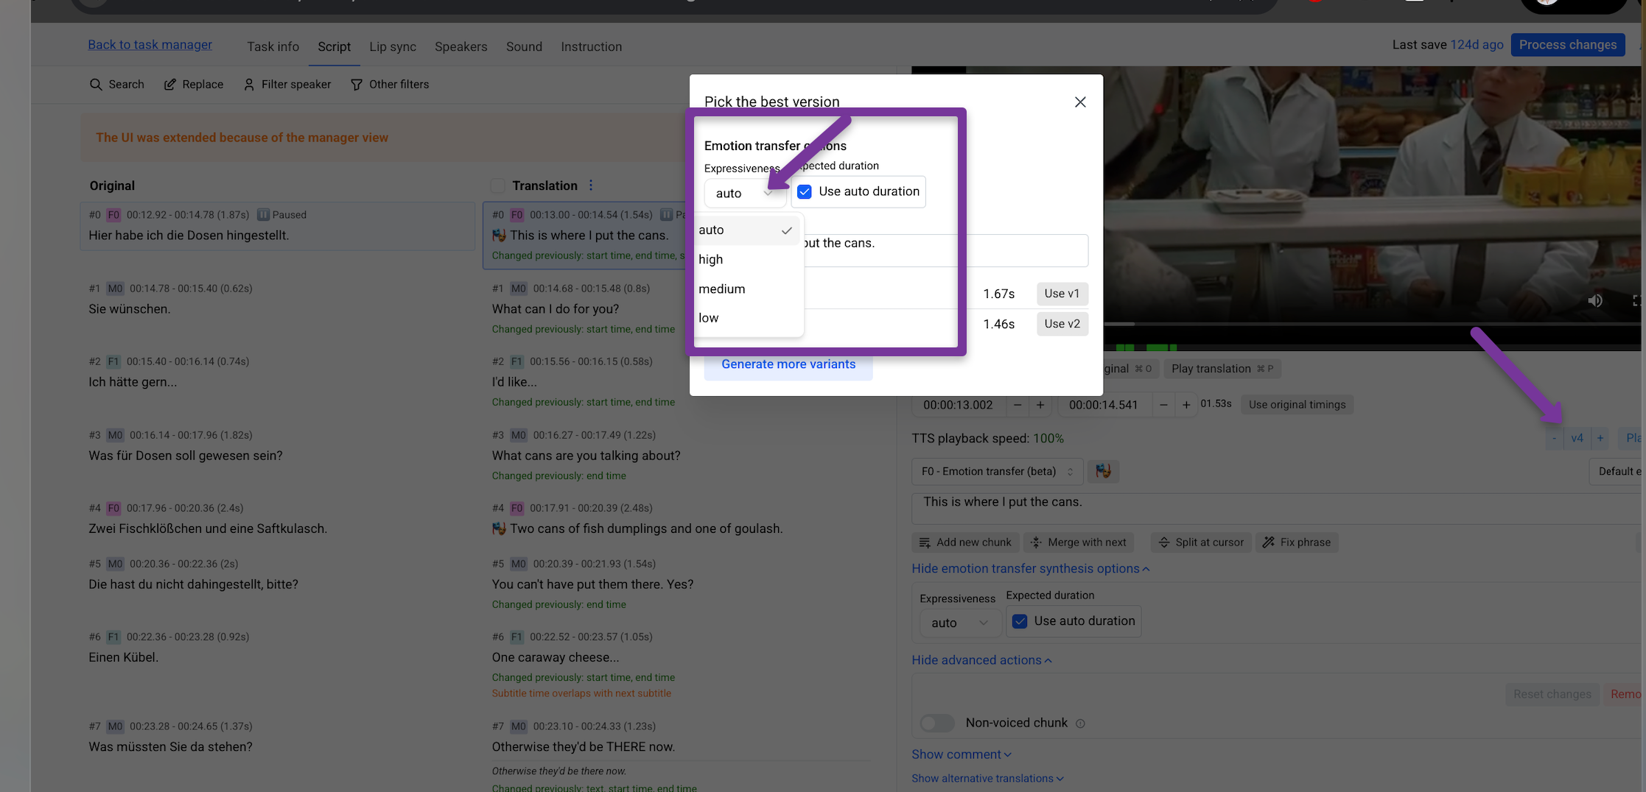Click the M0 speaker badge on original row #1
This screenshot has height=792, width=1646.
(x=115, y=289)
